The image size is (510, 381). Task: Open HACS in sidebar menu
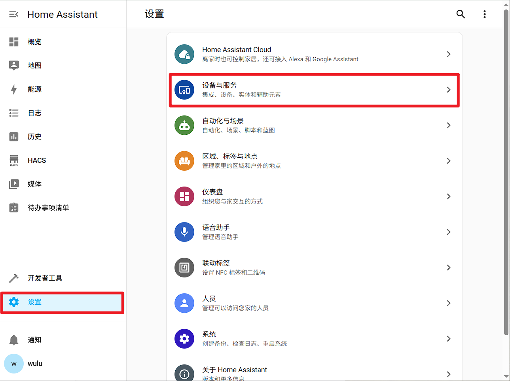(x=37, y=160)
